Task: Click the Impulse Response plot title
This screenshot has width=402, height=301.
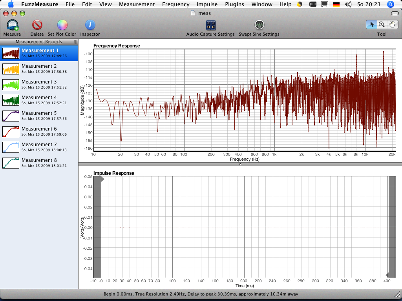Action: tap(113, 173)
